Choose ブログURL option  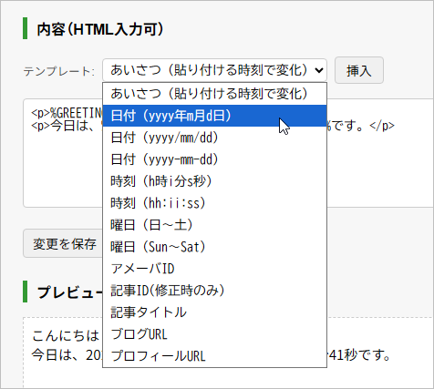(x=214, y=334)
